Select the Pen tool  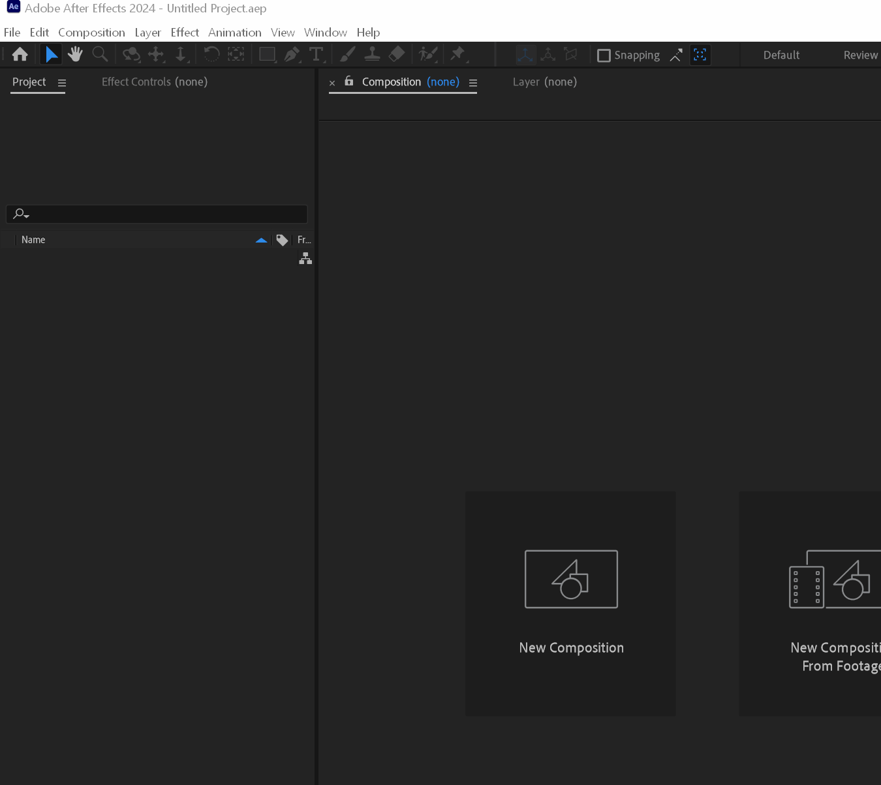pyautogui.click(x=292, y=55)
